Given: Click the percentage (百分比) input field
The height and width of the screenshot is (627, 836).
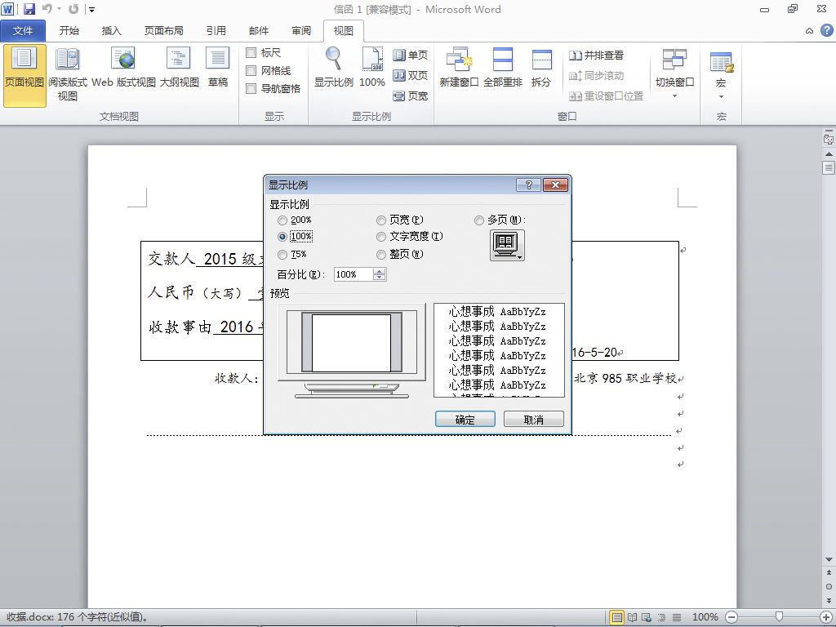Looking at the screenshot, I should [354, 274].
